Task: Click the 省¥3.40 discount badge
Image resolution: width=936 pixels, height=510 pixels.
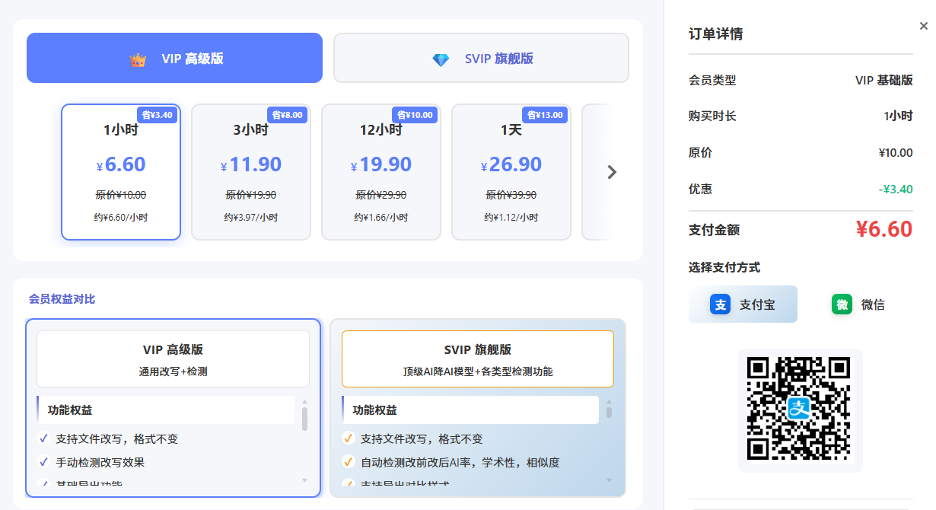Action: click(158, 115)
